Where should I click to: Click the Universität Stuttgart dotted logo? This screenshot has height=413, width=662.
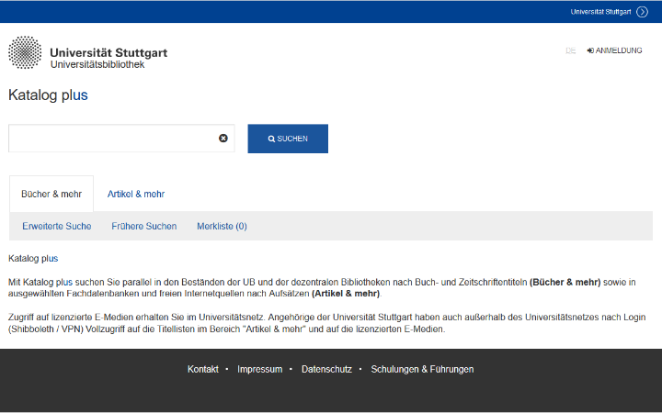pyautogui.click(x=25, y=52)
